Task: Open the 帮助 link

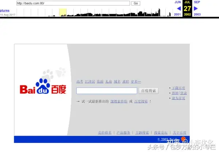Action: 175,93
